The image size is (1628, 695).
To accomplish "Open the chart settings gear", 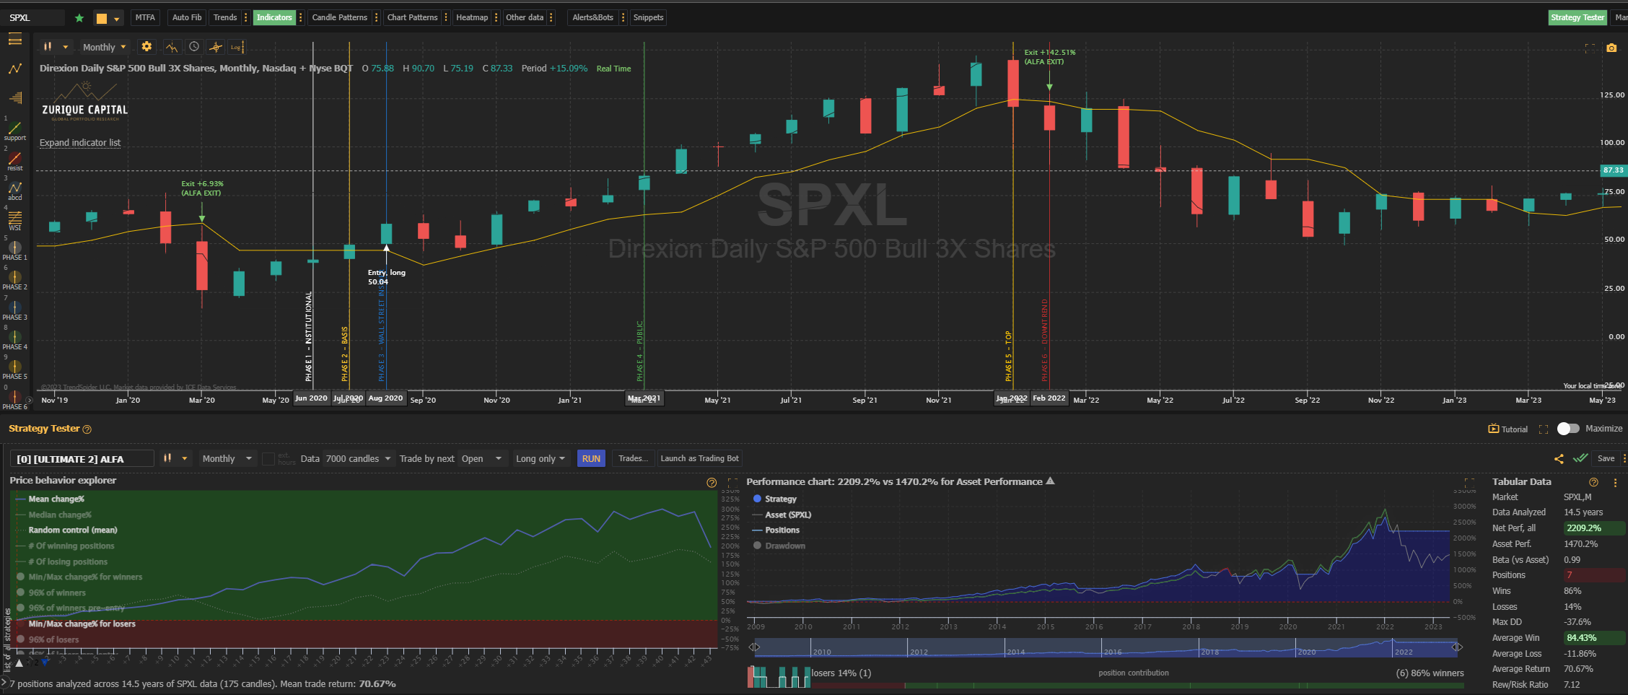I will [x=146, y=47].
